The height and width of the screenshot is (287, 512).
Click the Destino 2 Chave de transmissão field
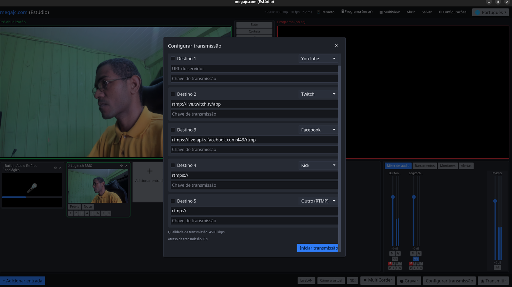point(254,114)
